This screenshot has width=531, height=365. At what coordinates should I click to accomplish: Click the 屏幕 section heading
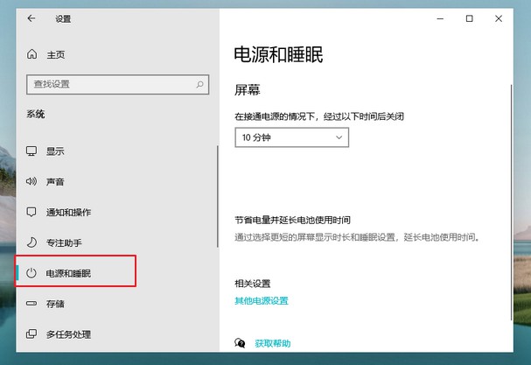[248, 90]
